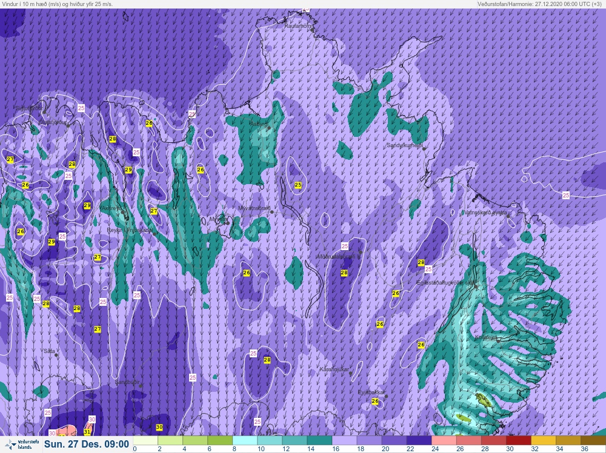Screen dimensions: 606x453
Task: Click the yellow 31 gust value label
Action: [87, 432]
